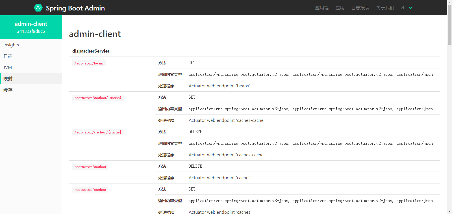Open the Insights sidebar section
452x214 pixels.
click(31, 45)
